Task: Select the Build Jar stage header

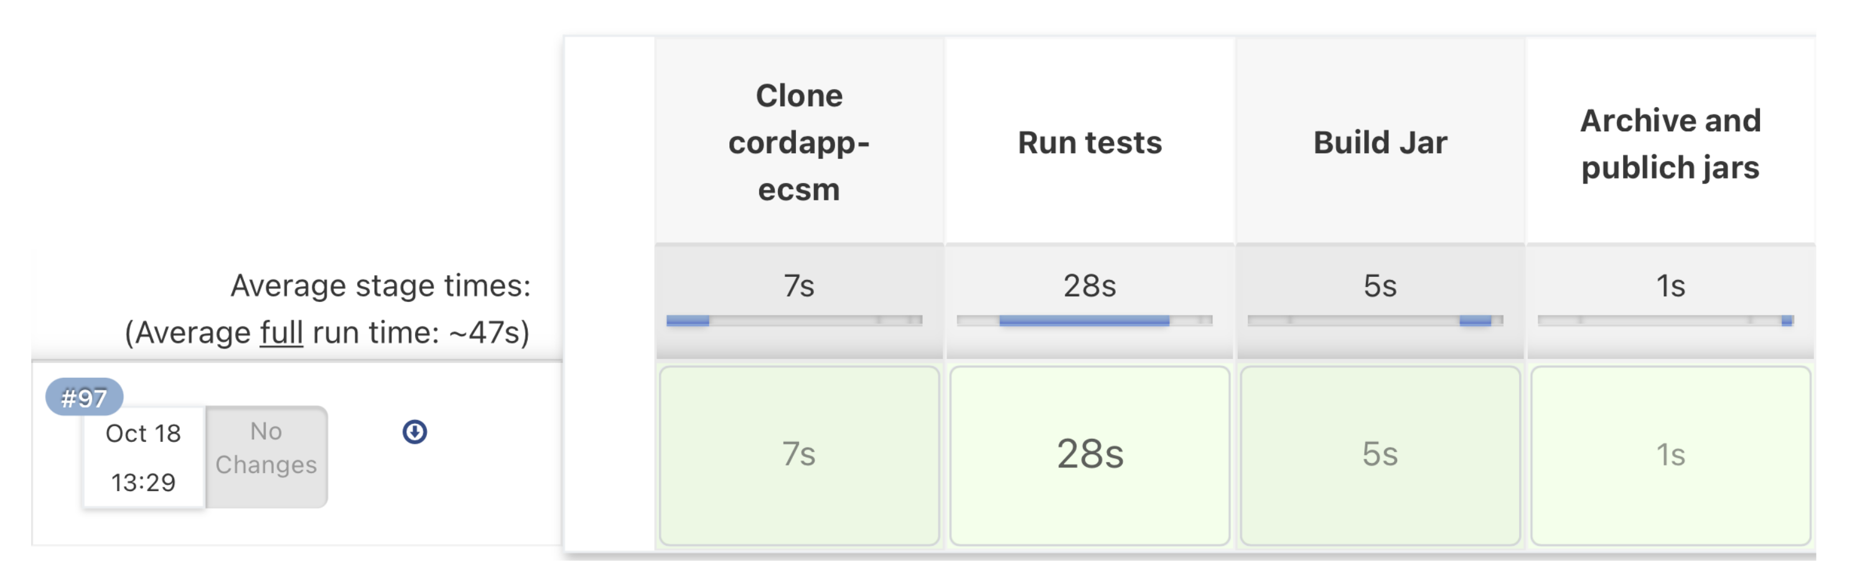Action: click(x=1380, y=143)
